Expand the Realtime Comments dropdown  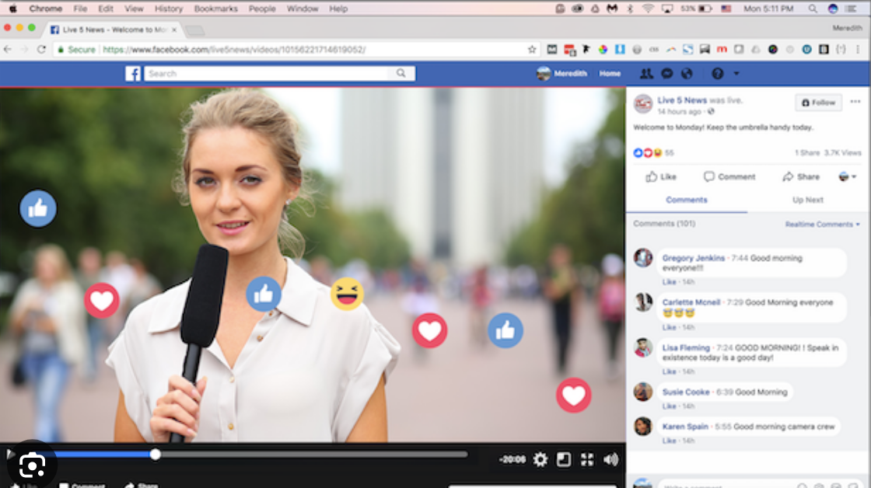pyautogui.click(x=823, y=225)
